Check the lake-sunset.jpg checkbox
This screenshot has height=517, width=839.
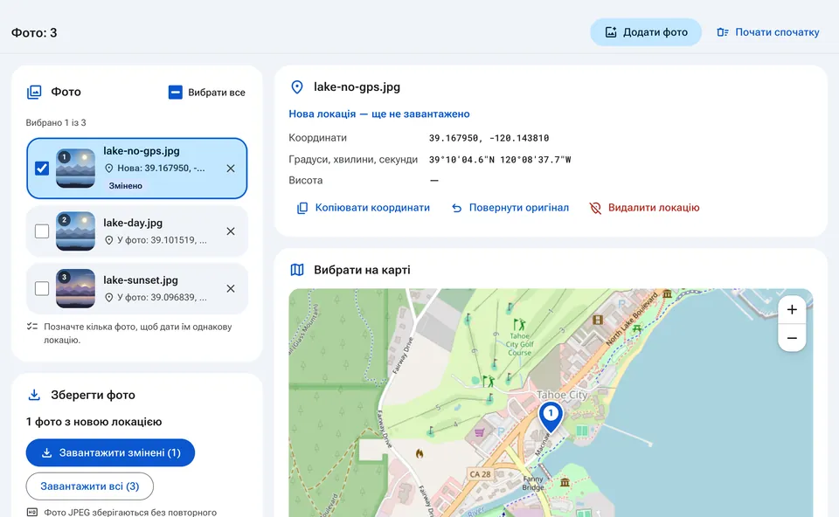coord(42,288)
